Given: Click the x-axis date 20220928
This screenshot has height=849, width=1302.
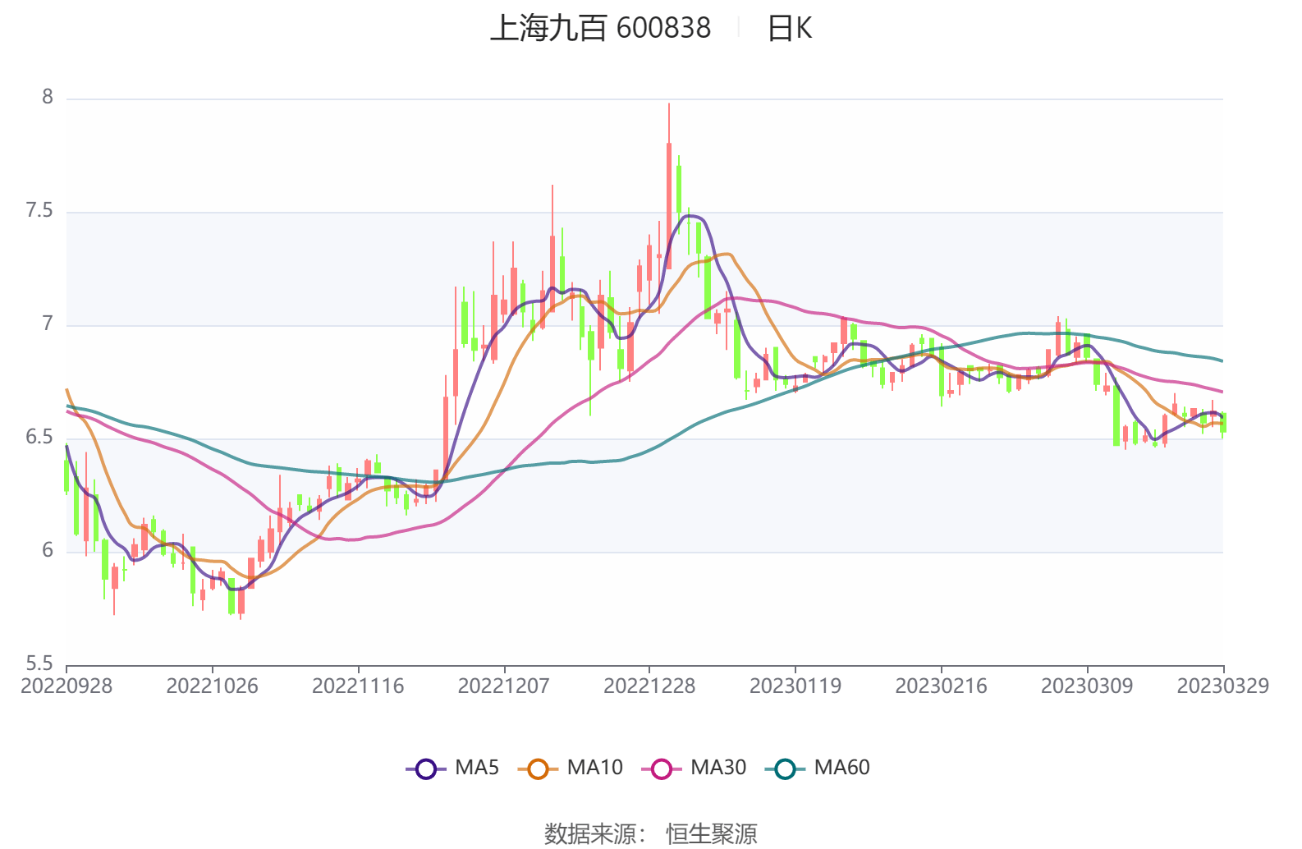Looking at the screenshot, I should coord(66,686).
